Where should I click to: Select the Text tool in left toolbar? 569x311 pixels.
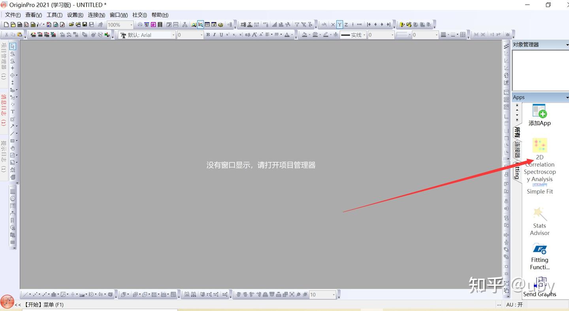click(x=12, y=112)
